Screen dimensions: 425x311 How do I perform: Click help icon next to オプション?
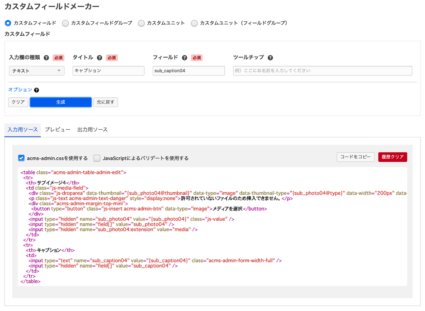pyautogui.click(x=37, y=90)
